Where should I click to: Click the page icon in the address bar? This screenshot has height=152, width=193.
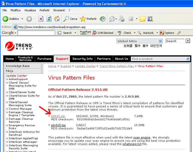15,27
